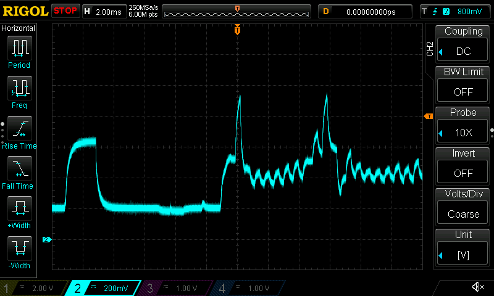
Task: Click the orange trigger level marker
Action: tap(427, 117)
